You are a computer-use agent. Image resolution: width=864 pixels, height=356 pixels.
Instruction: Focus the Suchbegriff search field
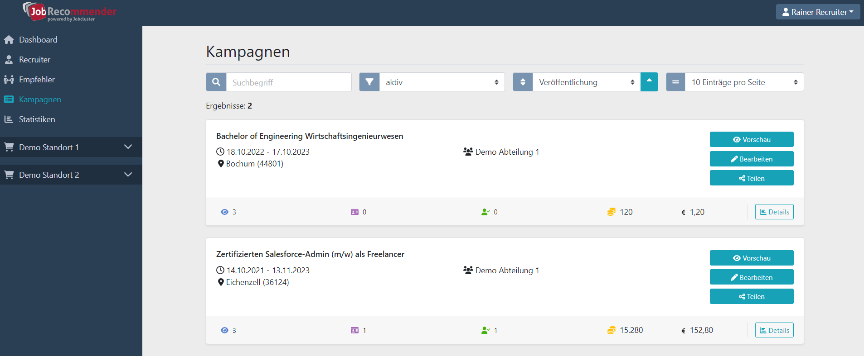coord(289,82)
